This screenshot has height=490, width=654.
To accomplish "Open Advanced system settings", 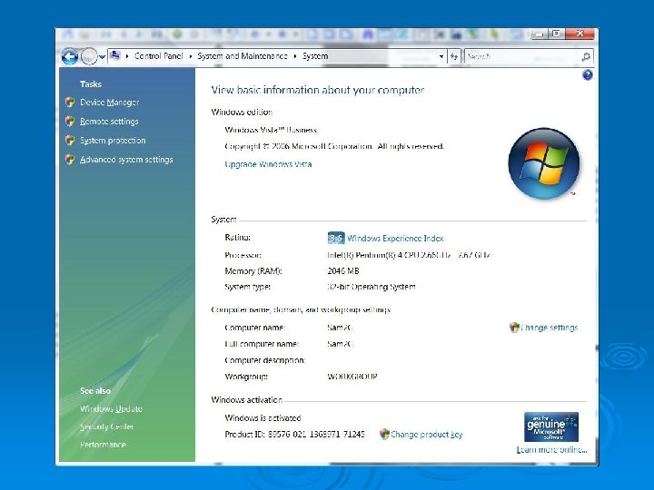I will coord(126,160).
